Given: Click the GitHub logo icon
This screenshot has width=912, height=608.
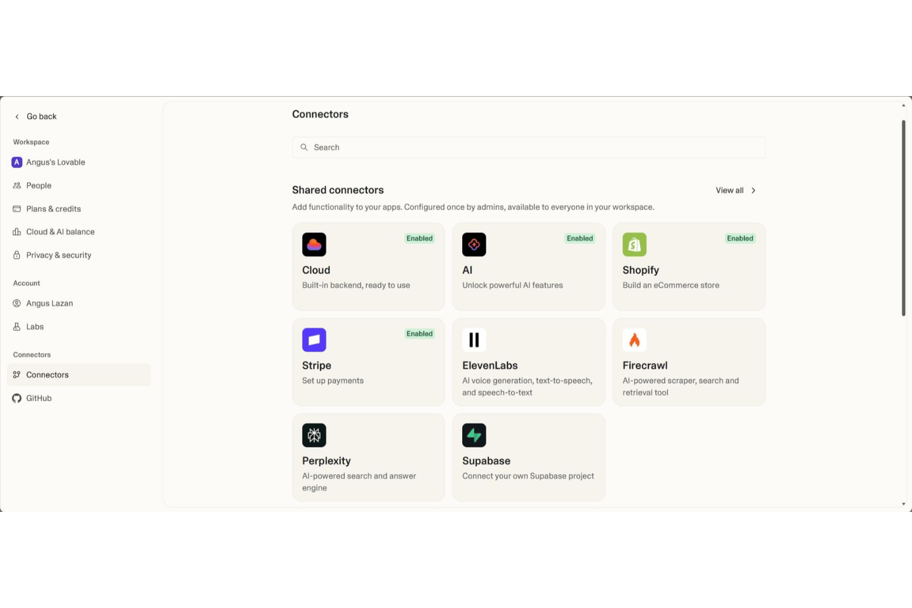Looking at the screenshot, I should click(x=17, y=398).
